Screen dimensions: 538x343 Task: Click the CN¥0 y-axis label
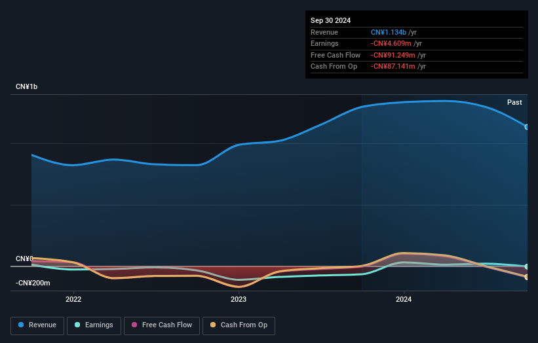coord(24,259)
